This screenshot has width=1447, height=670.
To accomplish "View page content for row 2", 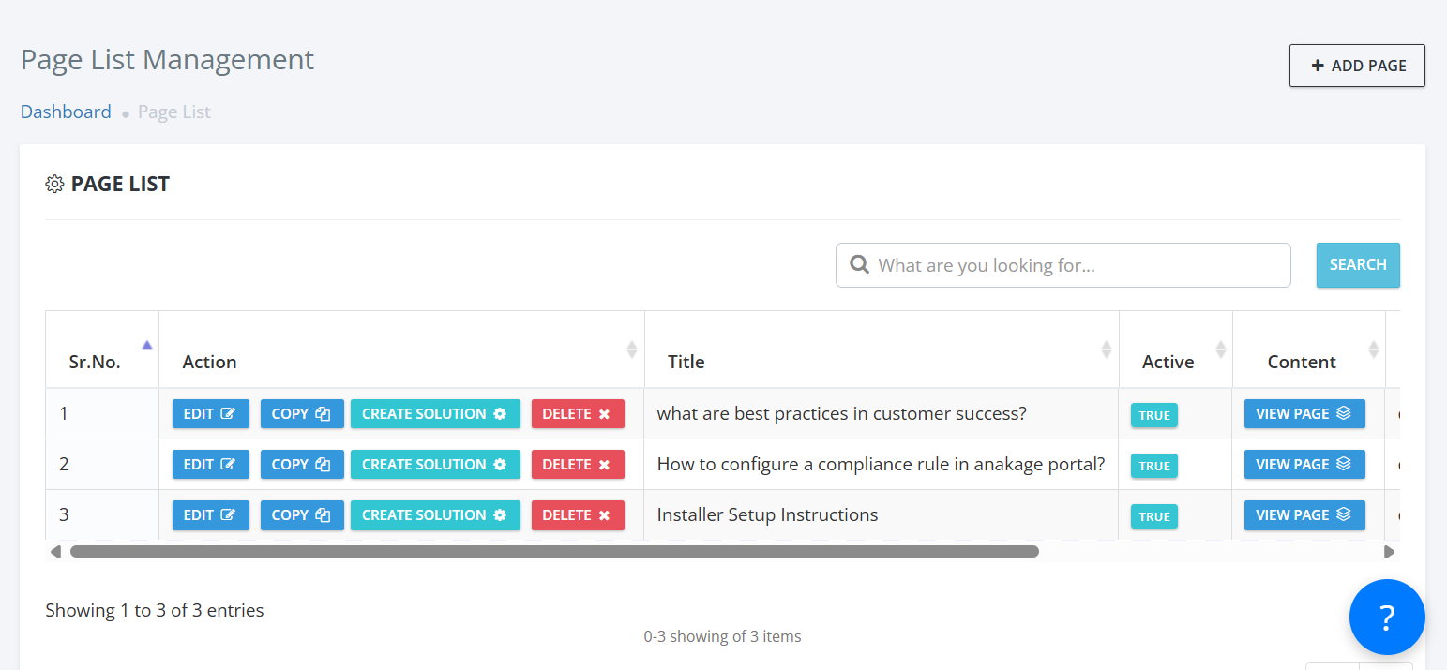I will coord(1304,465).
